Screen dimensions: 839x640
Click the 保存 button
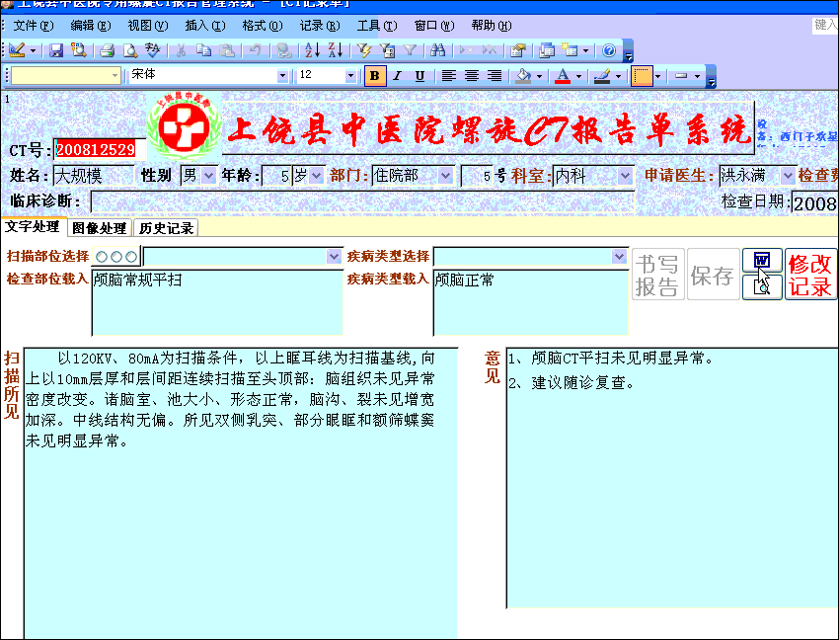pos(713,275)
